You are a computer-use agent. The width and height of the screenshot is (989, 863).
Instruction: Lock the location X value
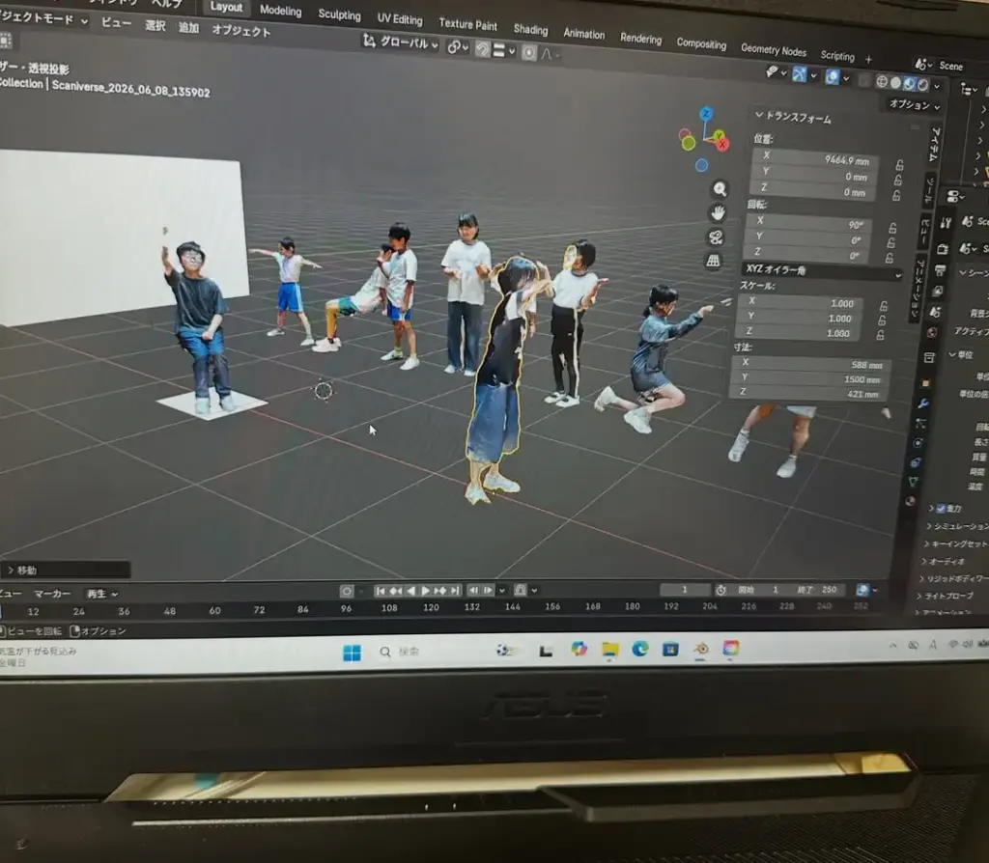click(899, 165)
